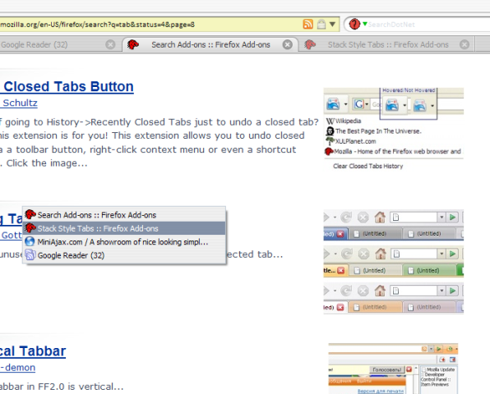Click the Google G icon in thumbnail

click(358, 104)
